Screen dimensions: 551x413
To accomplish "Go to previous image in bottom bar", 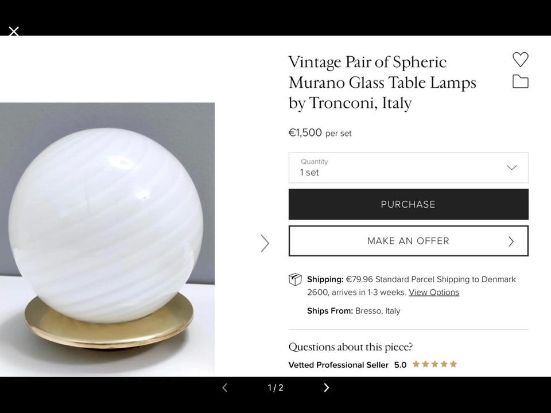I will point(225,387).
